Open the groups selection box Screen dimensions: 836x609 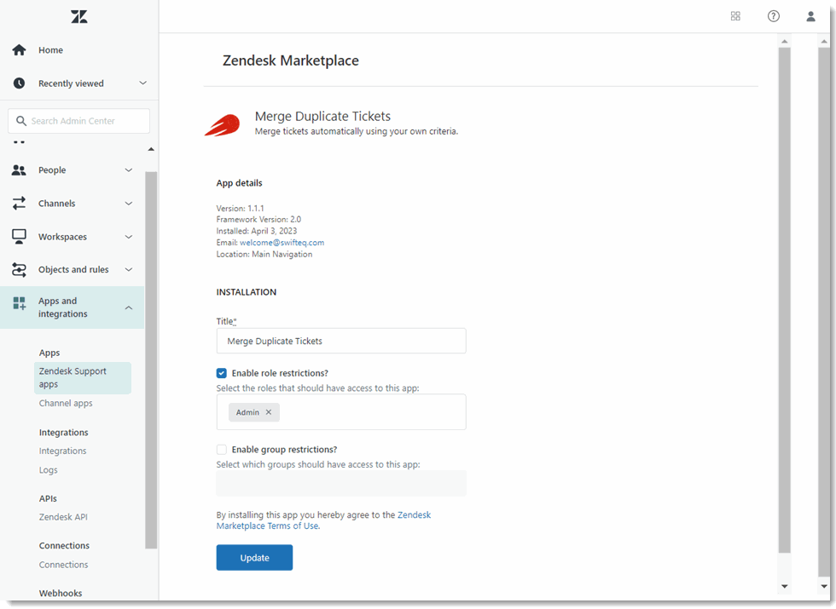(341, 484)
